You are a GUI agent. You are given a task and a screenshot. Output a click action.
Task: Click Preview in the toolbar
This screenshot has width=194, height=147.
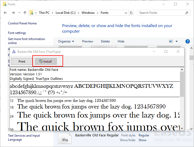point(87,41)
